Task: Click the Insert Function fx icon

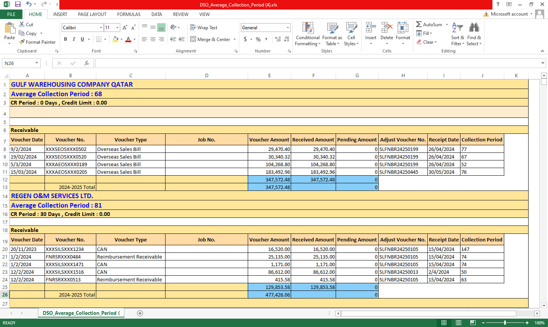Action: tap(87, 63)
